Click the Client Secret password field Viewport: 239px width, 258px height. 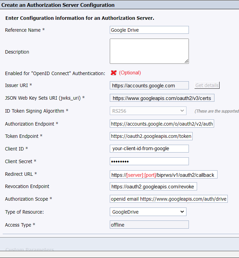(x=149, y=161)
